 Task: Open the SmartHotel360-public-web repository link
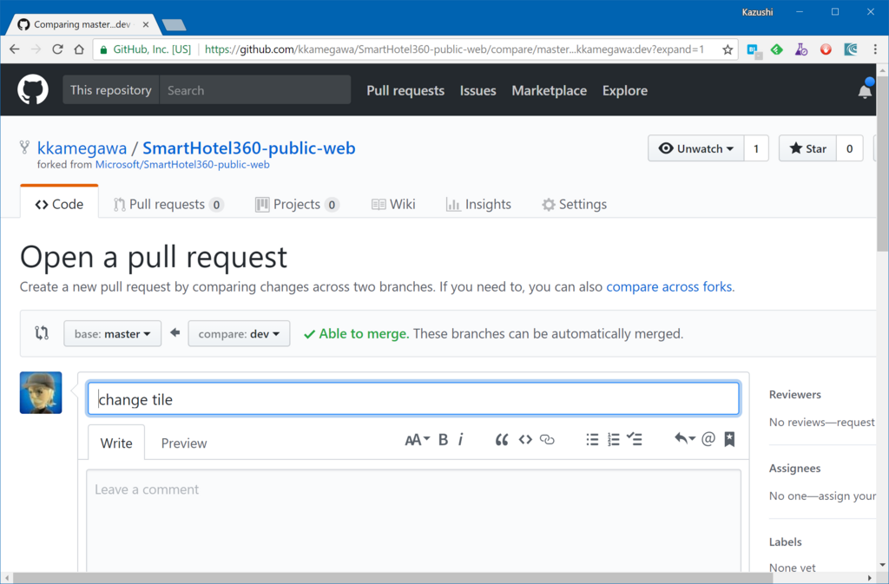click(249, 148)
